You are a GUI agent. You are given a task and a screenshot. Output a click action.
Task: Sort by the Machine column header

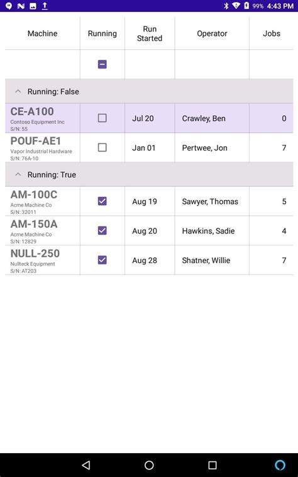pos(43,33)
